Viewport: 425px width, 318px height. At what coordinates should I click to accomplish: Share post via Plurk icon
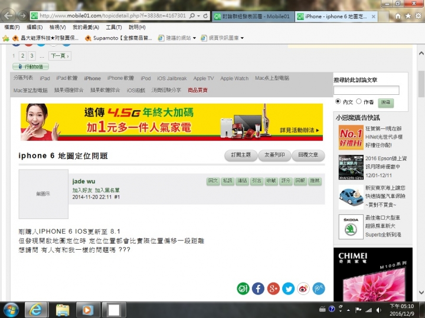click(x=319, y=289)
